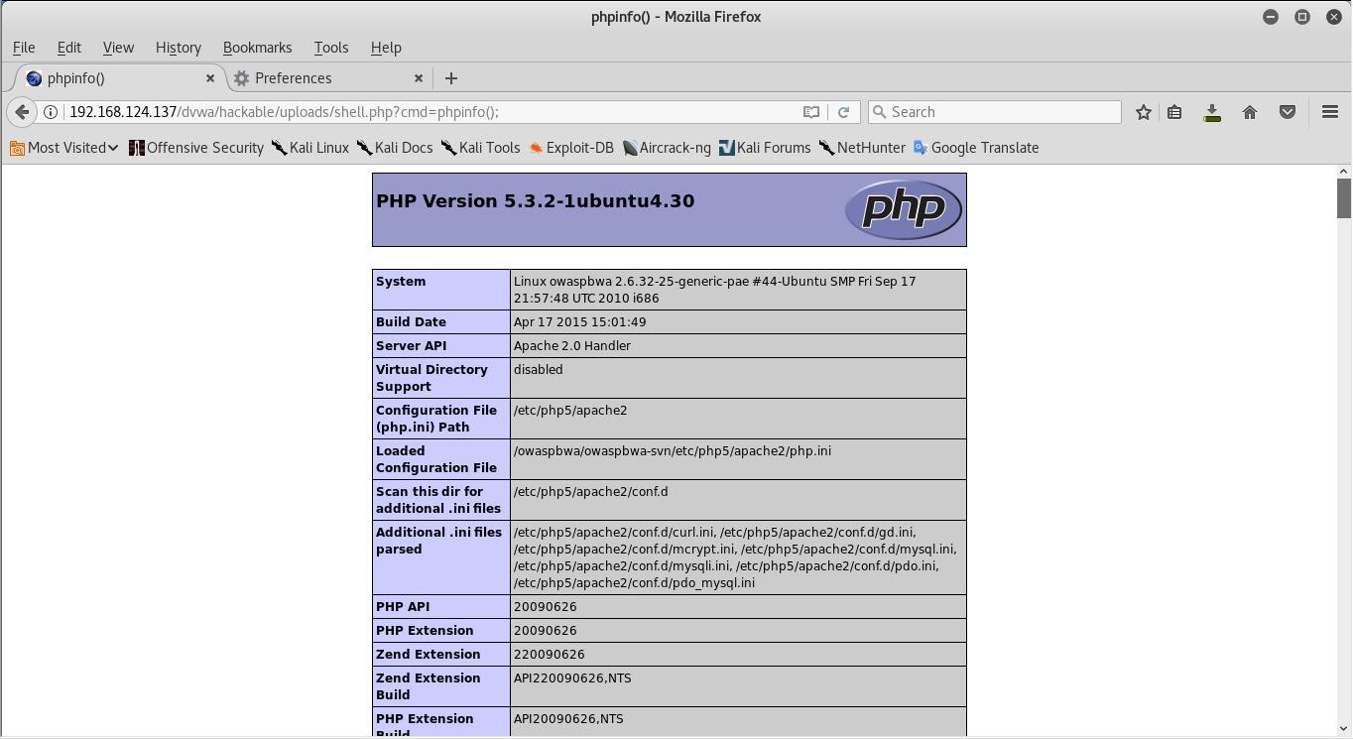Click the Build Date value Apr 17 2015
Screen dimensions: 1353x739
click(579, 322)
